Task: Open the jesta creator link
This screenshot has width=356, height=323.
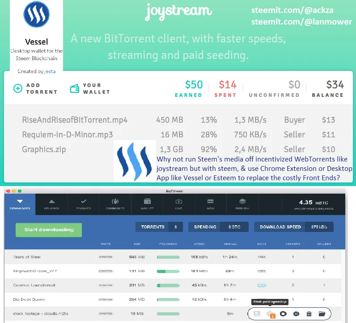Action: click(50, 71)
